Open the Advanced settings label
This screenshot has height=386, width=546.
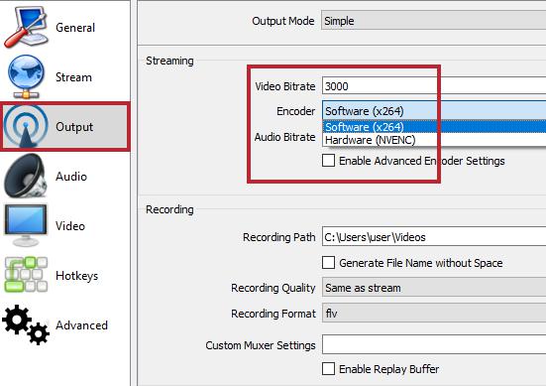click(x=82, y=325)
